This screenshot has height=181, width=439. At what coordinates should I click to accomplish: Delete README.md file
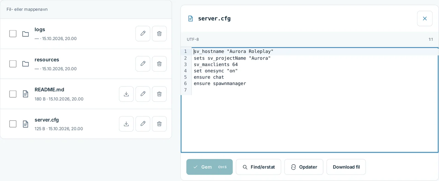click(x=159, y=94)
